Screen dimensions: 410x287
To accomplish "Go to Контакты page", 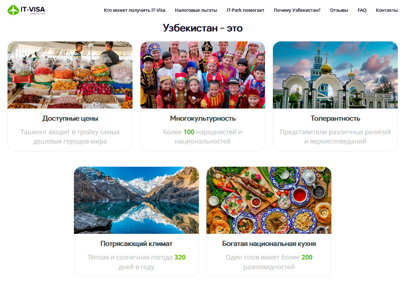I will pos(387,10).
